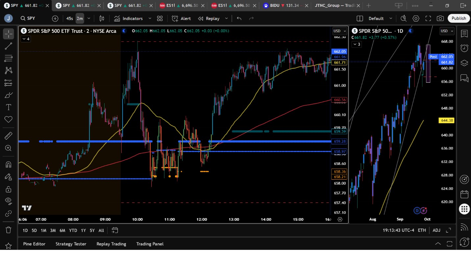Open the chats speech bubble panel

pyautogui.click(x=464, y=78)
